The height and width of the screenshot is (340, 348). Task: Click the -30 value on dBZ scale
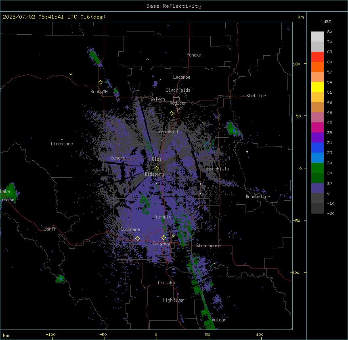pyautogui.click(x=331, y=213)
